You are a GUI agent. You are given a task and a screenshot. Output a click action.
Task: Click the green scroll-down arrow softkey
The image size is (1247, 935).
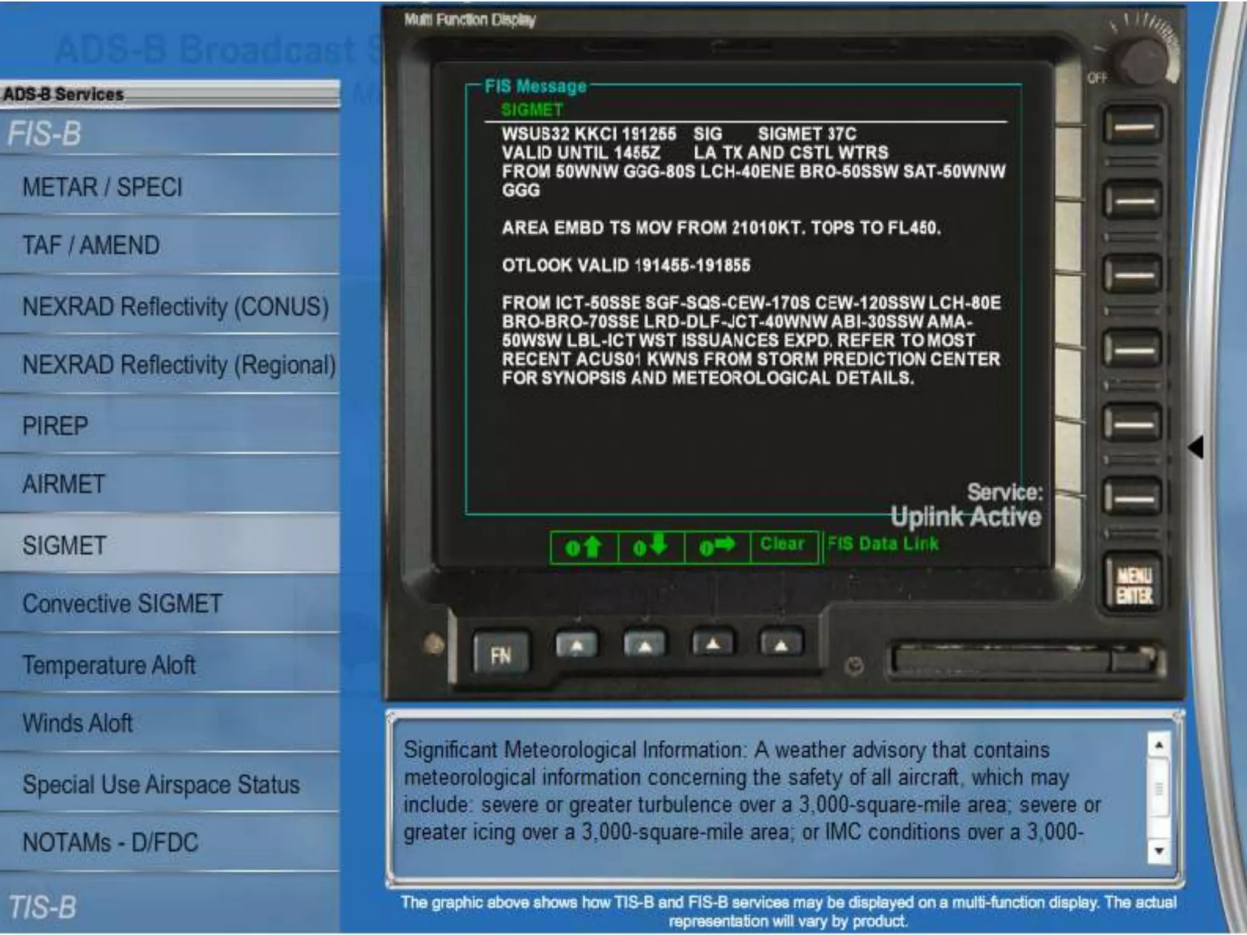pyautogui.click(x=650, y=547)
